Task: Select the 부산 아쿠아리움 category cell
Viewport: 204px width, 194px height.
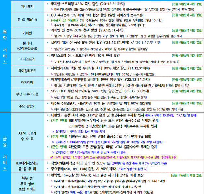Action: [x=27, y=94]
